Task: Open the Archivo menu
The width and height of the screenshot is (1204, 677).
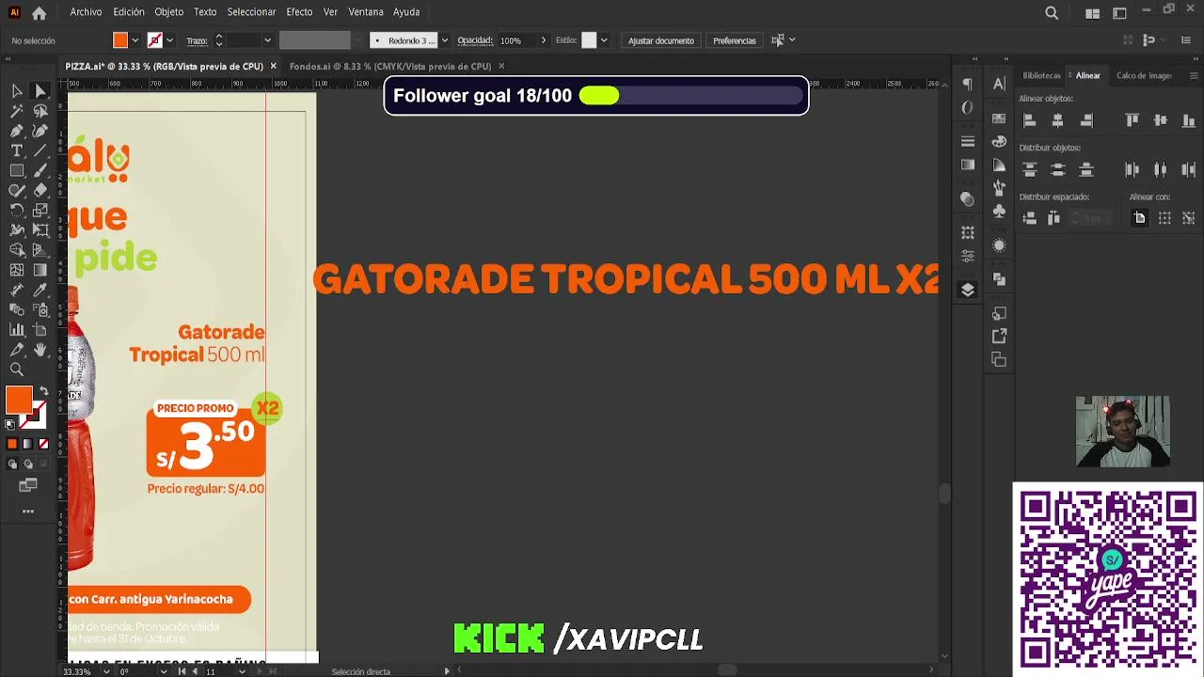Action: tap(86, 12)
